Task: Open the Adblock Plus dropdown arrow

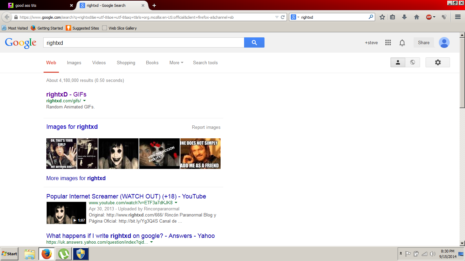Action: (x=434, y=17)
